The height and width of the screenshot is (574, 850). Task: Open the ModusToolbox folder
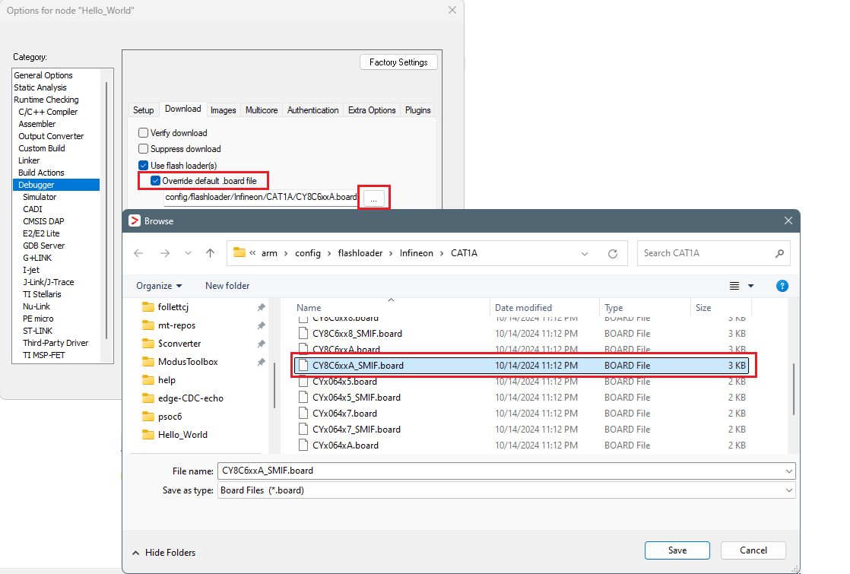pyautogui.click(x=188, y=362)
